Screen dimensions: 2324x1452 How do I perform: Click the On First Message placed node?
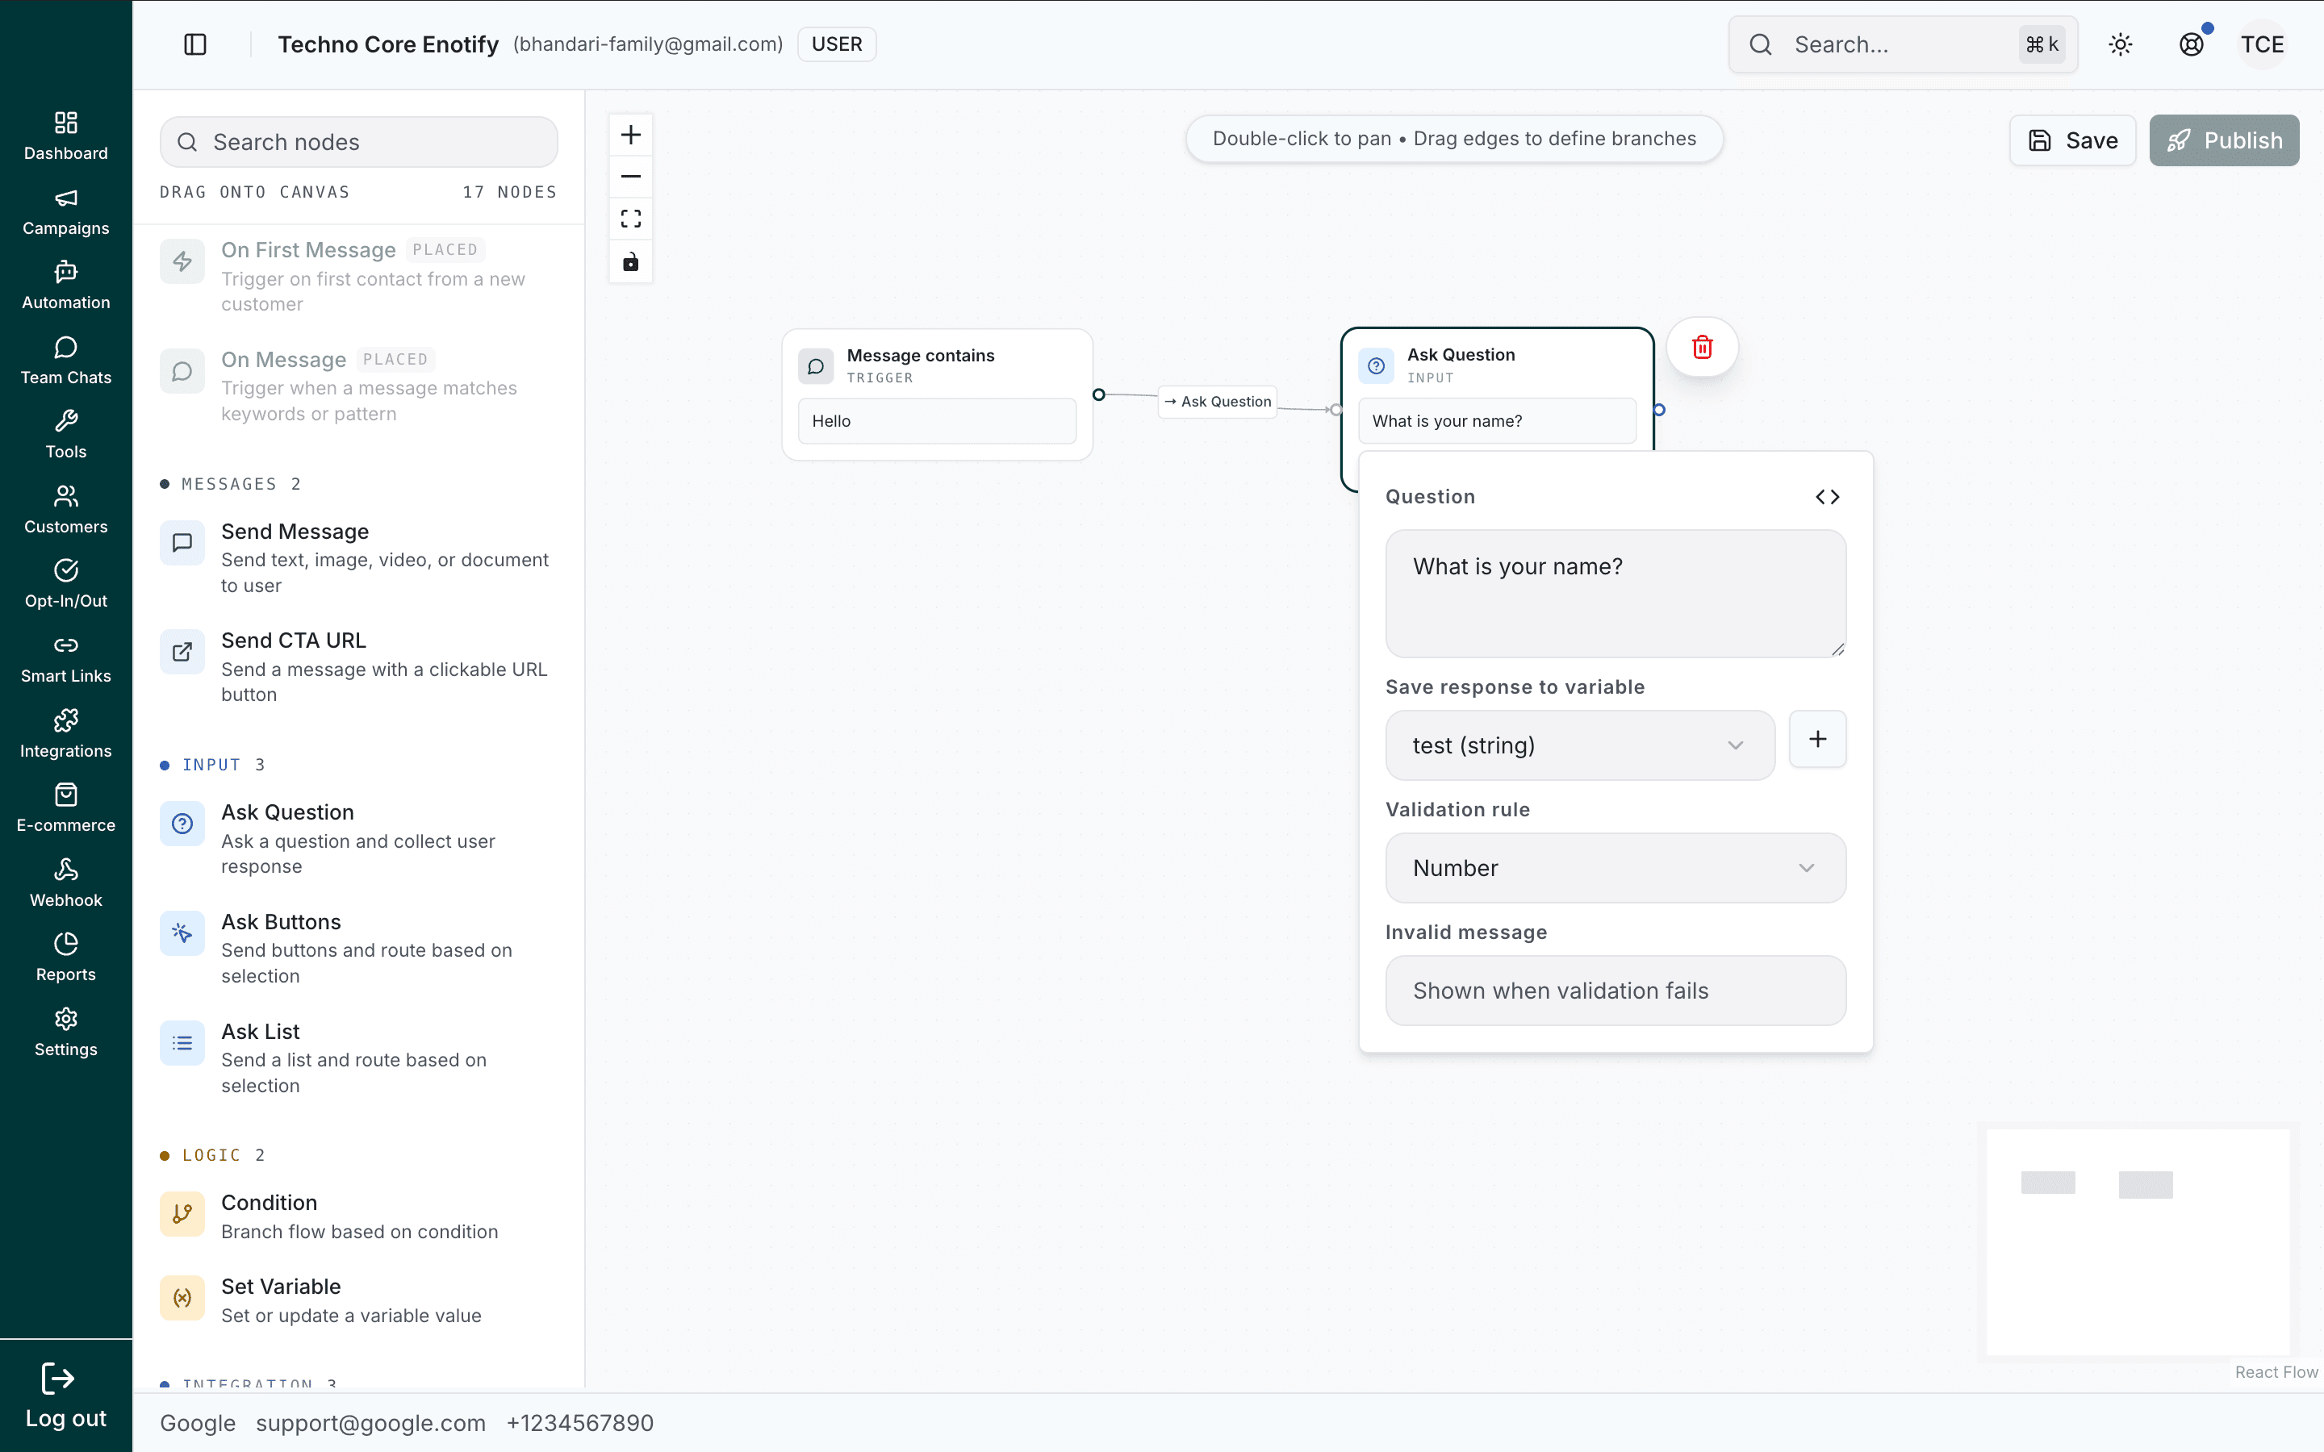(x=358, y=277)
